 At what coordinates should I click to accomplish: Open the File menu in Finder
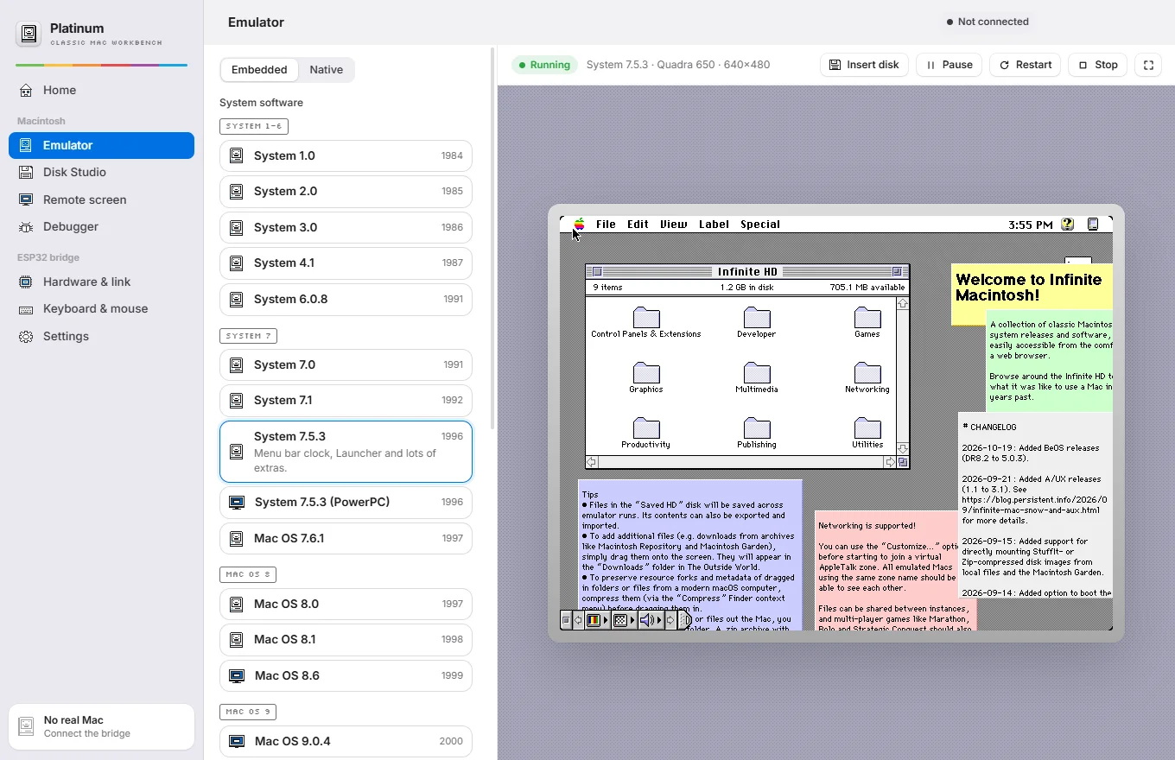pyautogui.click(x=606, y=225)
